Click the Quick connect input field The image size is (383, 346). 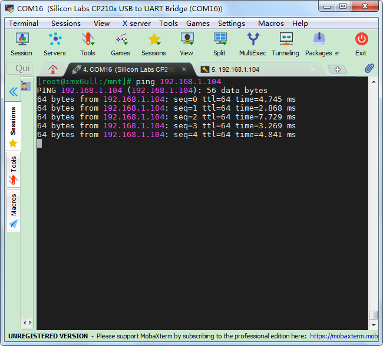20,68
